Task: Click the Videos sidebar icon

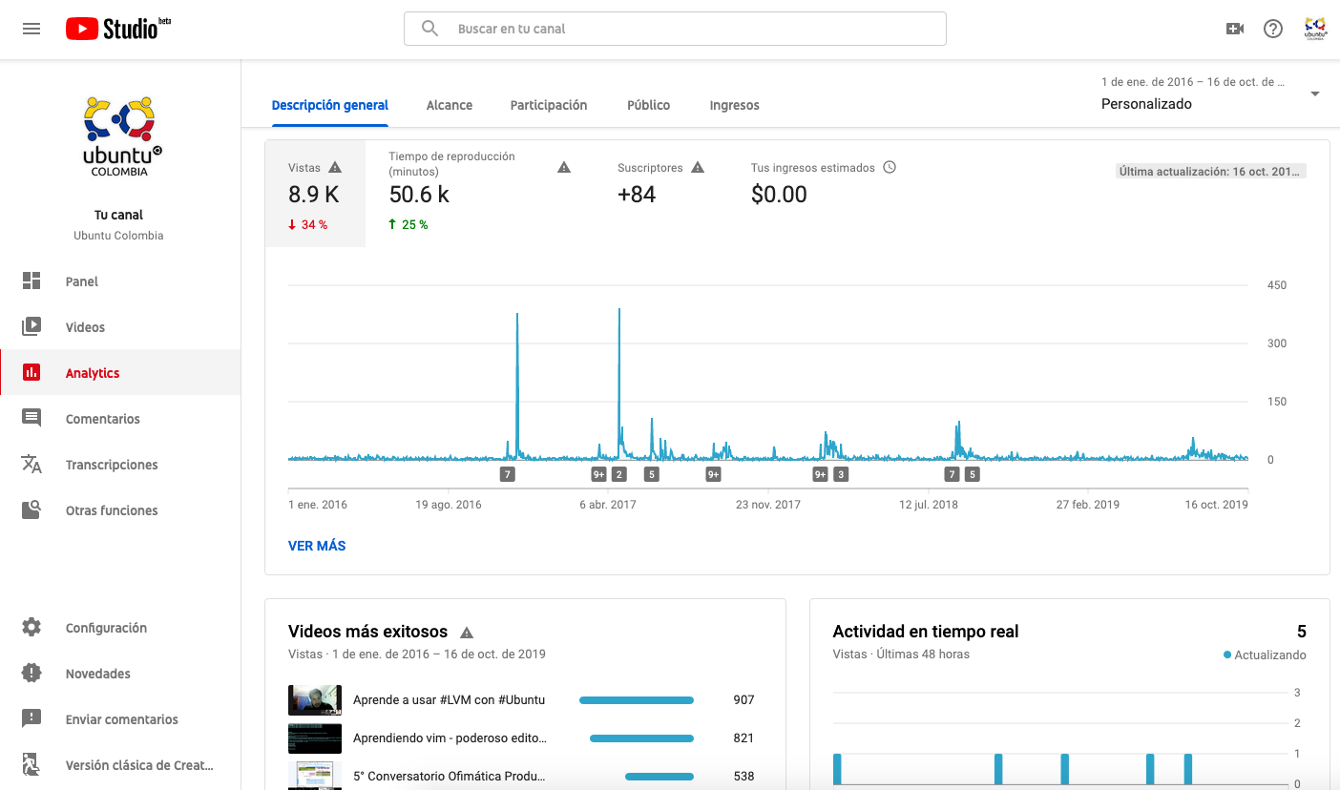Action: coord(31,326)
